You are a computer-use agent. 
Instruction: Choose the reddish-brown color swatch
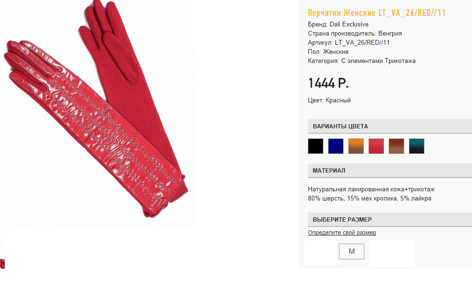pos(396,146)
